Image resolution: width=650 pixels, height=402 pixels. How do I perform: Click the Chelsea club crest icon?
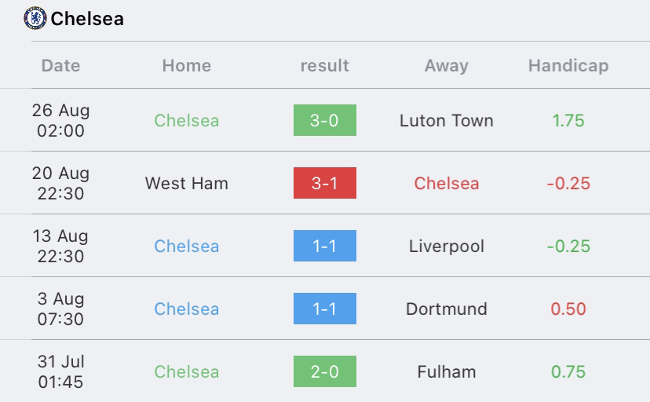[x=35, y=18]
